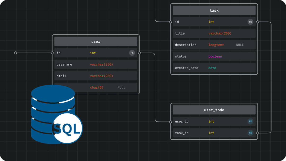This screenshot has width=286, height=161.
Task: Click NULL on the description row
Action: [240, 45]
